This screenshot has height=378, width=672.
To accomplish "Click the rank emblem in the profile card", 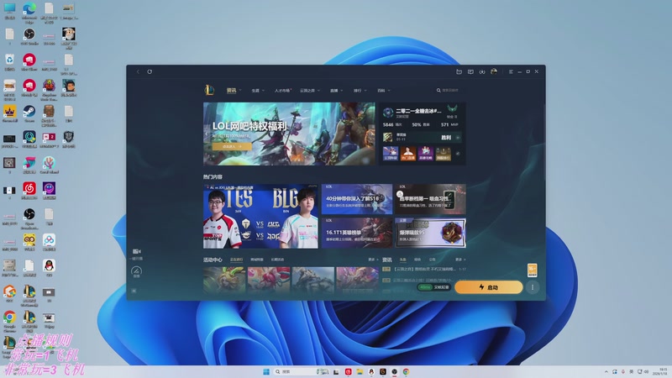I will [x=452, y=110].
